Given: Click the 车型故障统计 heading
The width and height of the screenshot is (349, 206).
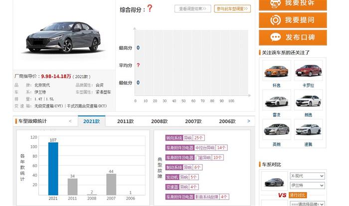Looking at the screenshot, I should tap(32, 121).
